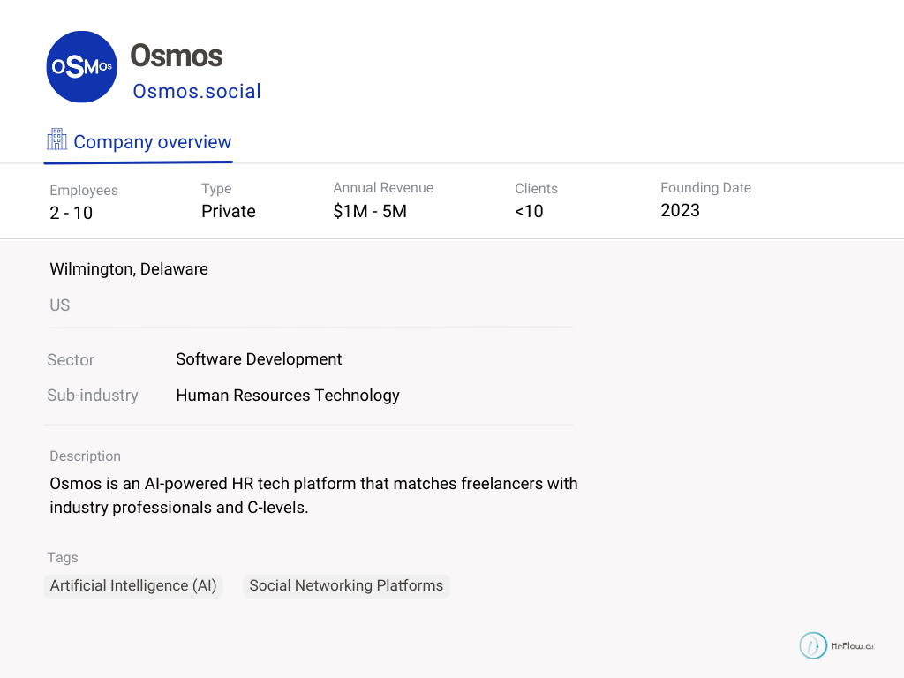The width and height of the screenshot is (904, 678).
Task: Click the Founding Date value 2023
Action: [x=680, y=210]
